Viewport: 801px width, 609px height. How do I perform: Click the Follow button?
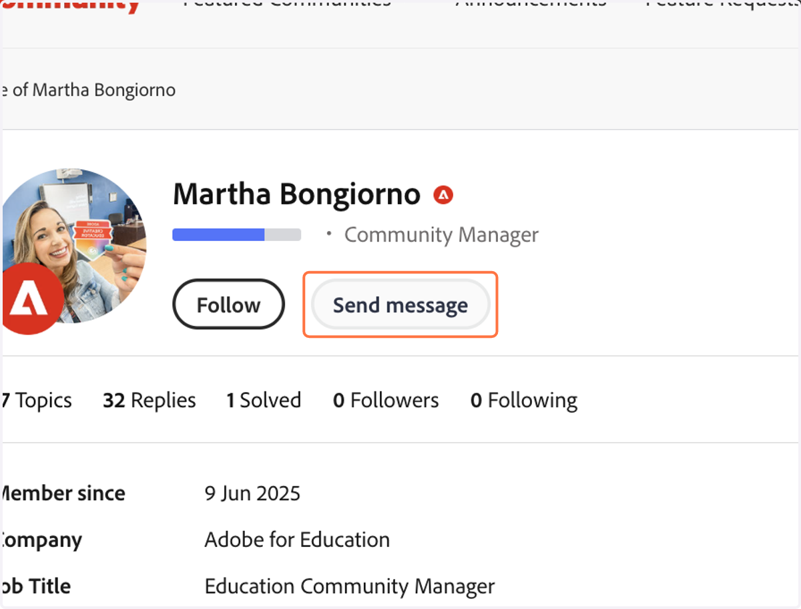[228, 305]
